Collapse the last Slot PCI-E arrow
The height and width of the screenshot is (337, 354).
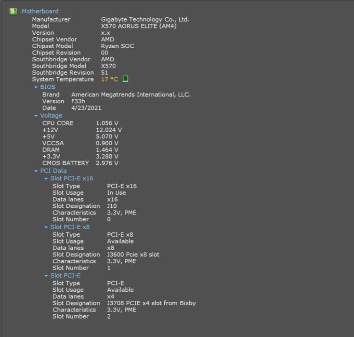(x=46, y=276)
